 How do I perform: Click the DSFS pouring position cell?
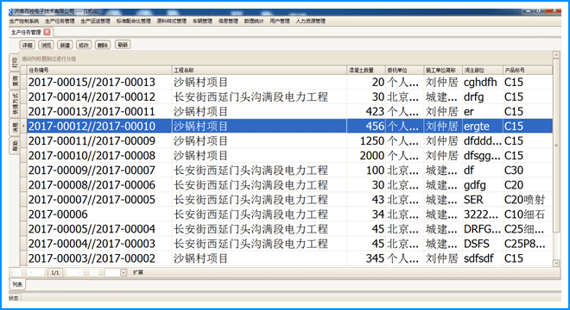click(x=483, y=244)
